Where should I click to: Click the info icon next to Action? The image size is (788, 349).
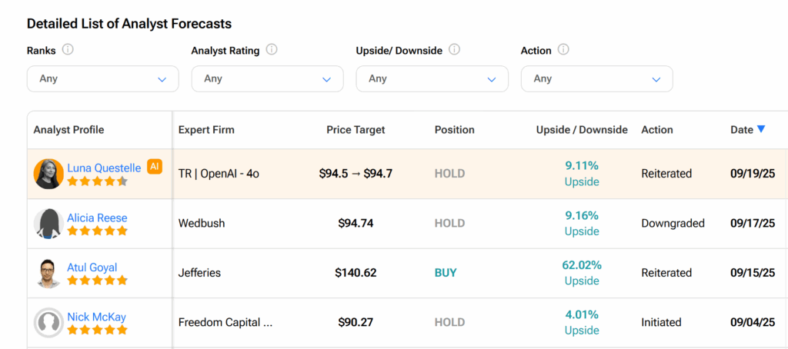(x=563, y=50)
